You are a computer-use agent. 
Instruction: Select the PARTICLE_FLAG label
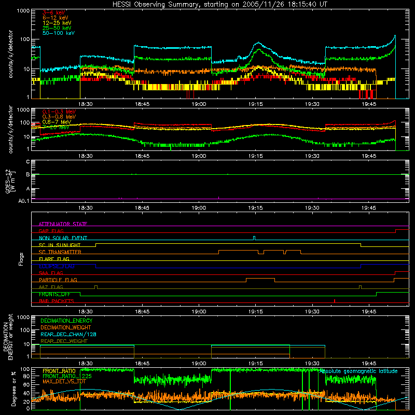coord(58,280)
